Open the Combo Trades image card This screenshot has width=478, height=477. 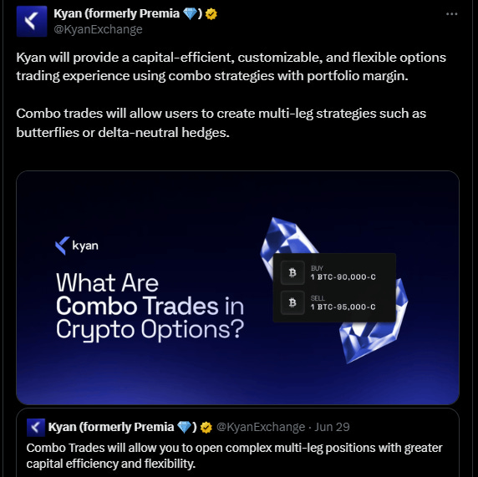tap(238, 287)
